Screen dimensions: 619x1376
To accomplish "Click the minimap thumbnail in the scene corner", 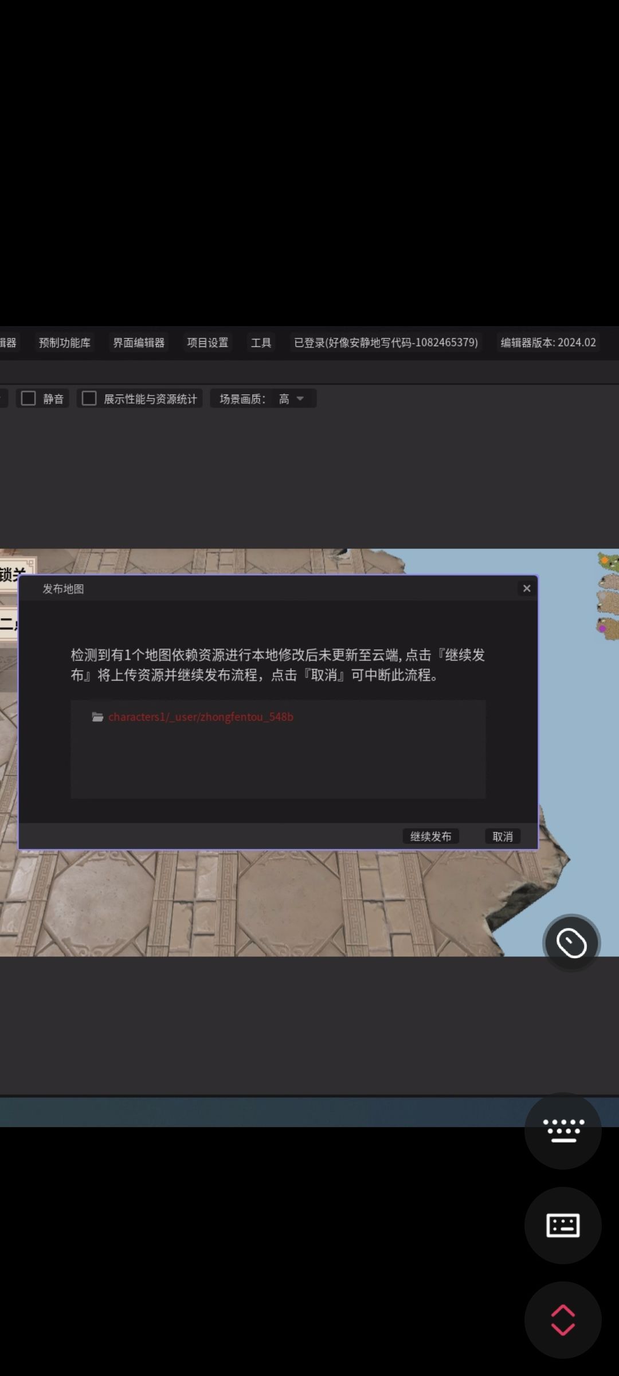I will pyautogui.click(x=608, y=595).
